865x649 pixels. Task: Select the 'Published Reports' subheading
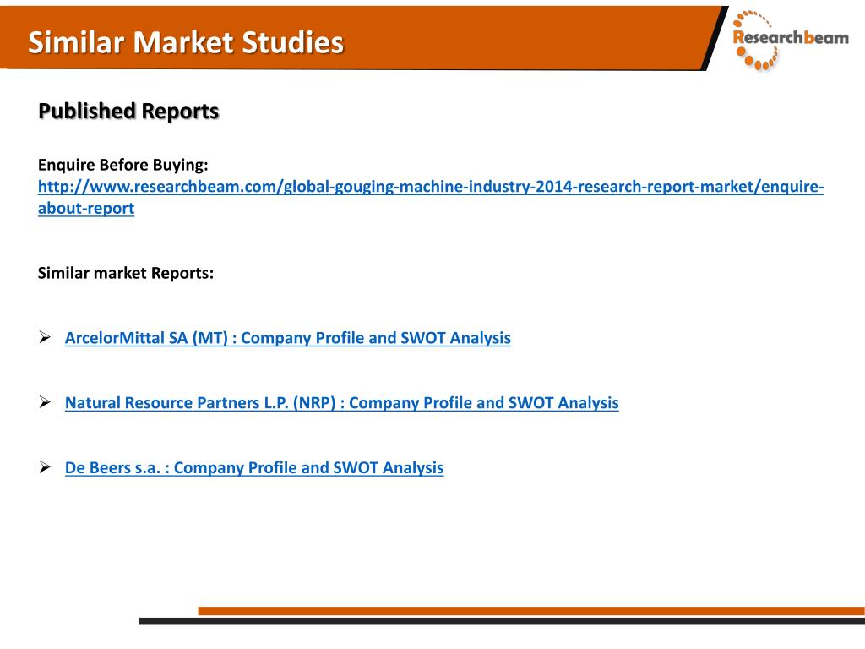tap(128, 112)
